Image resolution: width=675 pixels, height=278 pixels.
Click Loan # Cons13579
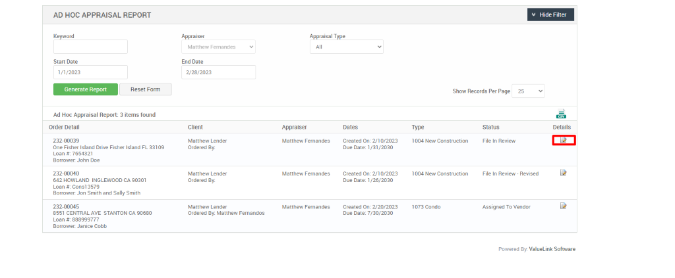tap(76, 187)
